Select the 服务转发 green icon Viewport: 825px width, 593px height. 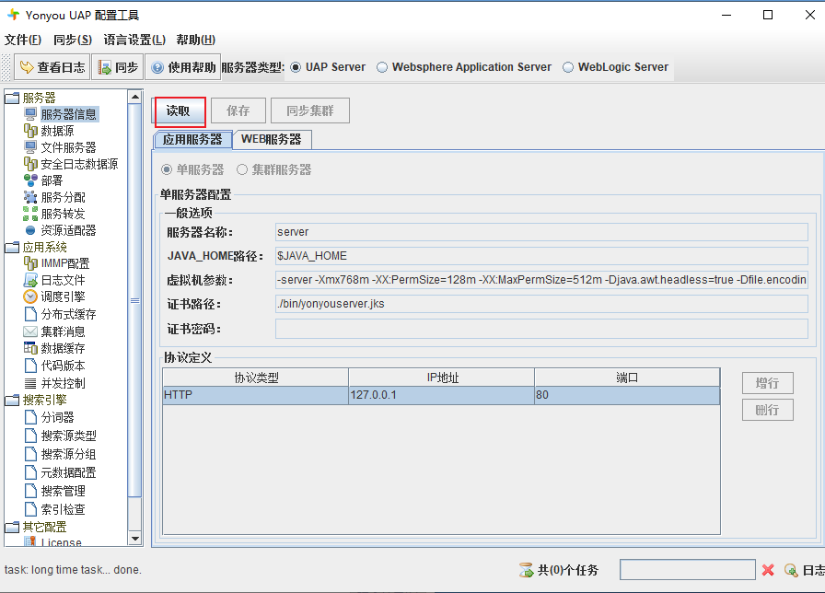[30, 214]
